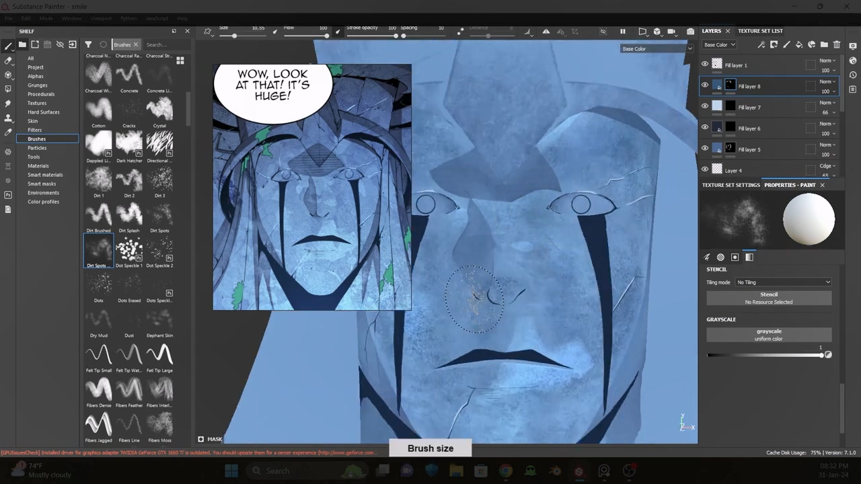The image size is (861, 484).
Task: Hide Fill layer 8
Action: coord(705,85)
